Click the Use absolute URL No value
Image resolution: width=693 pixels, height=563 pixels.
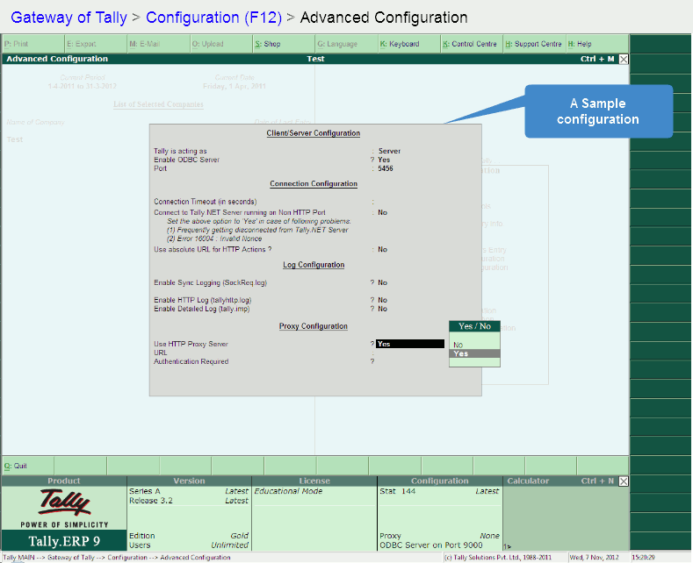pyautogui.click(x=382, y=250)
